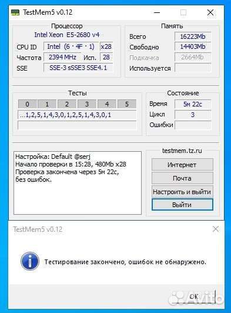Click the 'Intel Xeon E5-2680 v4' text
Image resolution: width=231 pixels, height=313 pixels.
(x=67, y=35)
